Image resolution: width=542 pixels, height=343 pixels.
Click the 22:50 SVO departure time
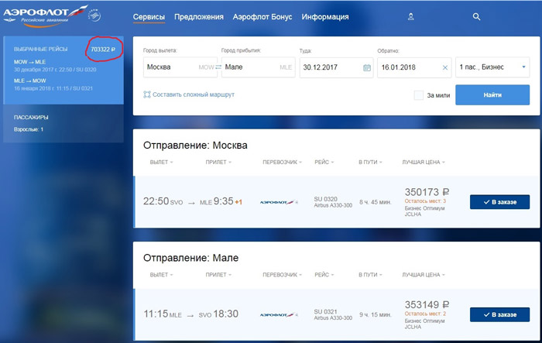(163, 201)
